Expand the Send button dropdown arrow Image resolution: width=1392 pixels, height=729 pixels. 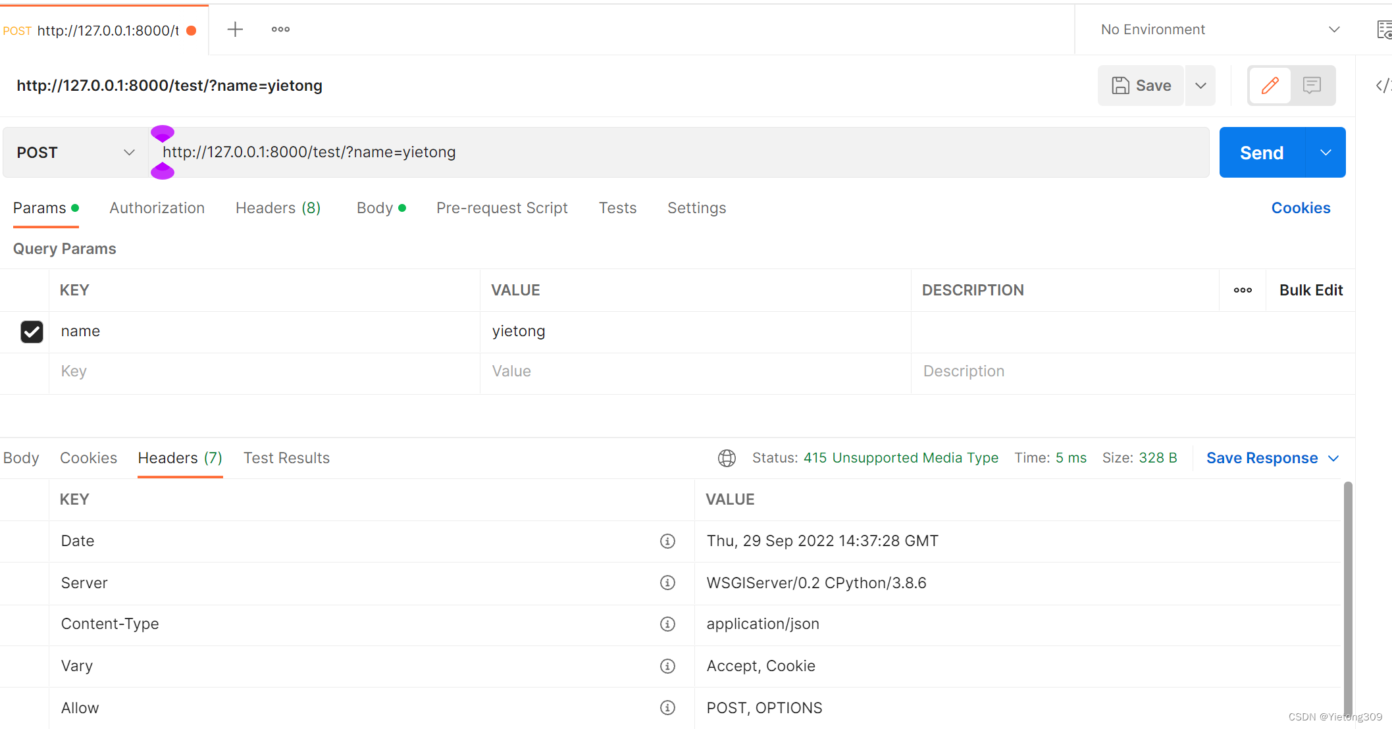pyautogui.click(x=1326, y=153)
